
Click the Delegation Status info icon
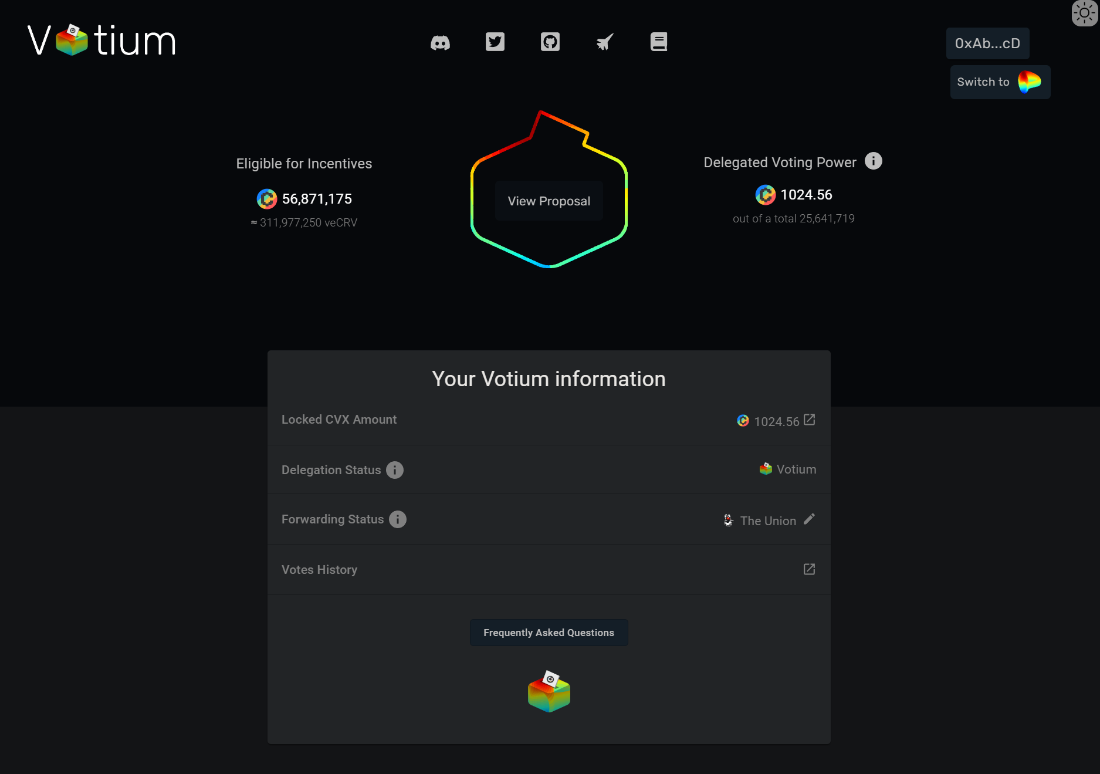[x=395, y=470]
